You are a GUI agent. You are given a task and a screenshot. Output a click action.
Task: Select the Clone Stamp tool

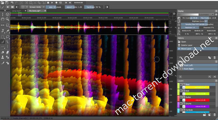2,57
